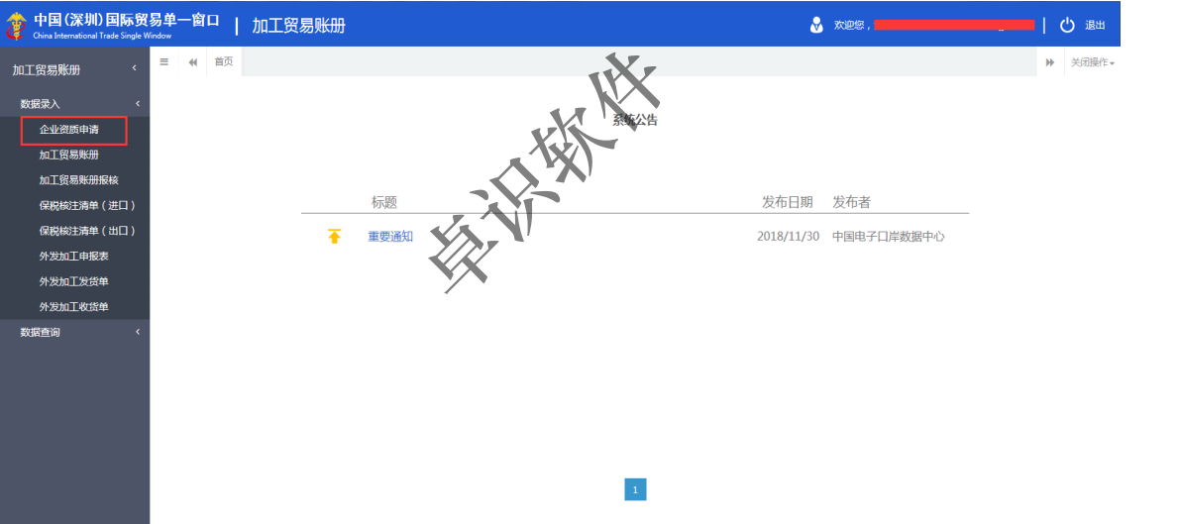
Task: Open the 重要通知 announcement link
Action: (390, 236)
